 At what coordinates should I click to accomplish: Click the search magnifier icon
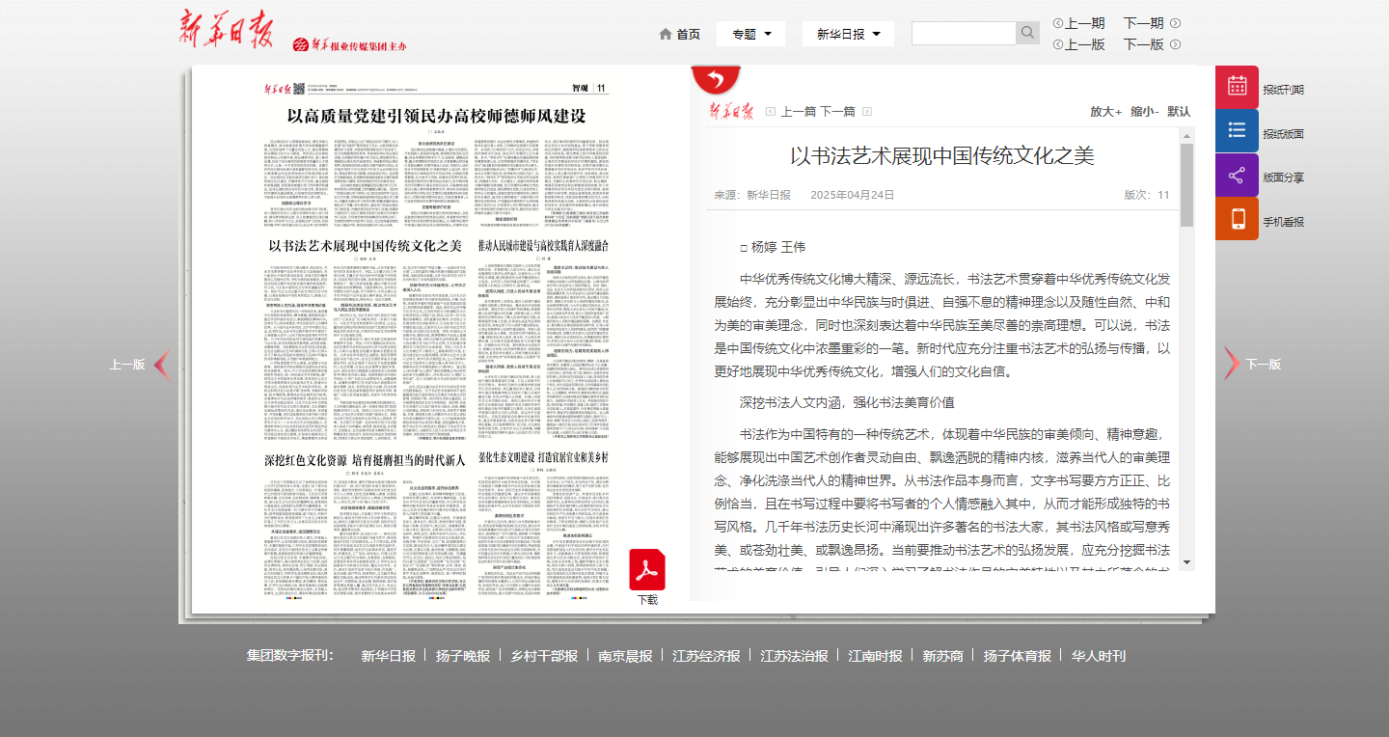[1028, 34]
